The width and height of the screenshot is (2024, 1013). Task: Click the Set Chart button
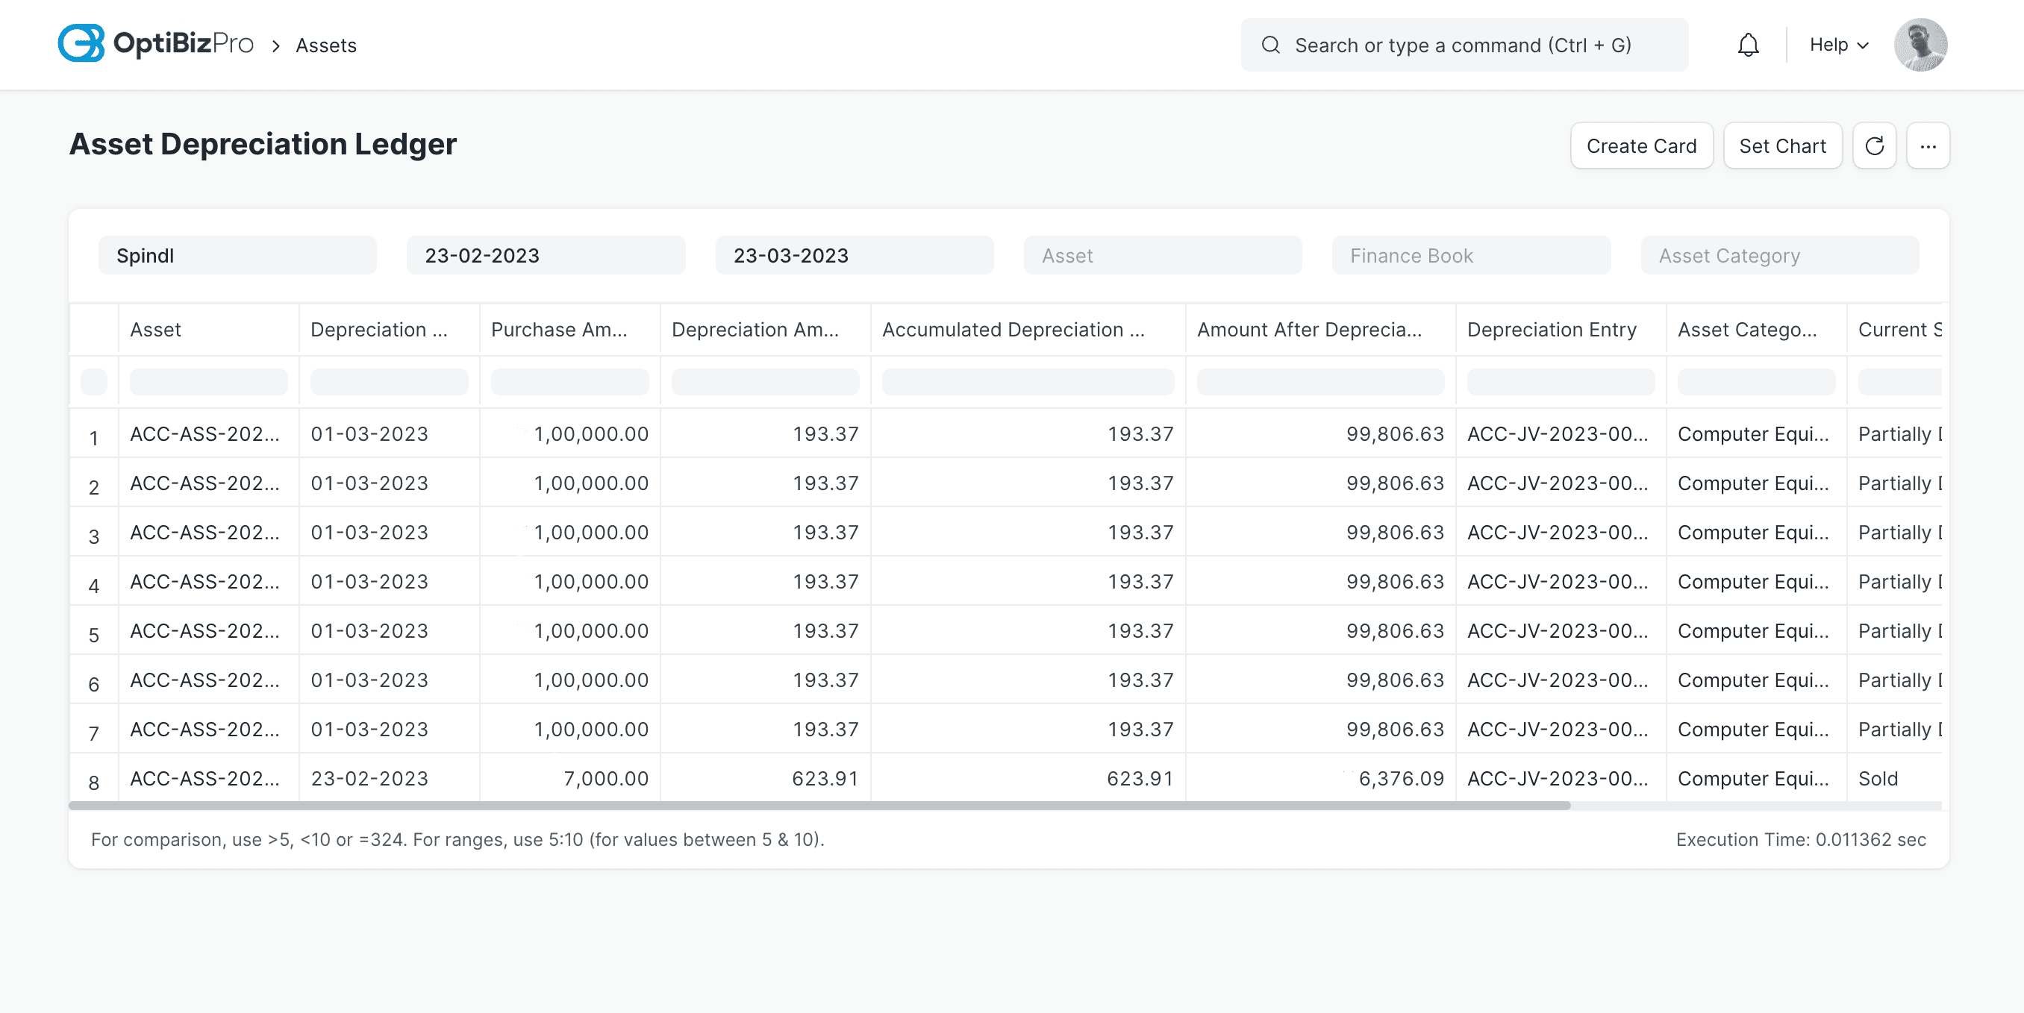tap(1782, 145)
